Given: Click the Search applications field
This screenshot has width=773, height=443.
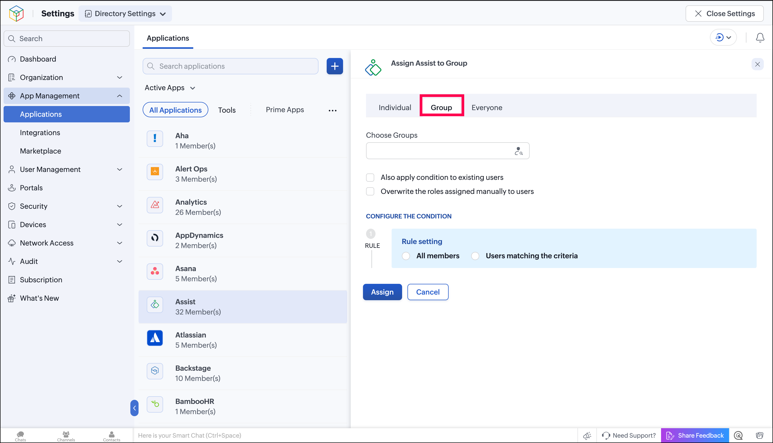Looking at the screenshot, I should click(x=230, y=66).
